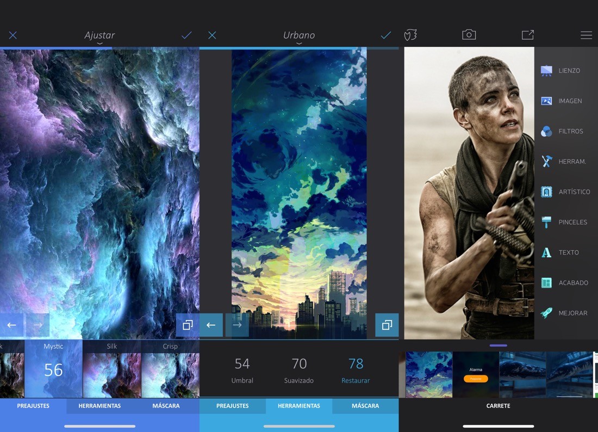Viewport: 598px width, 432px height.
Task: Select the Umbral 54 control
Action: pyautogui.click(x=242, y=370)
